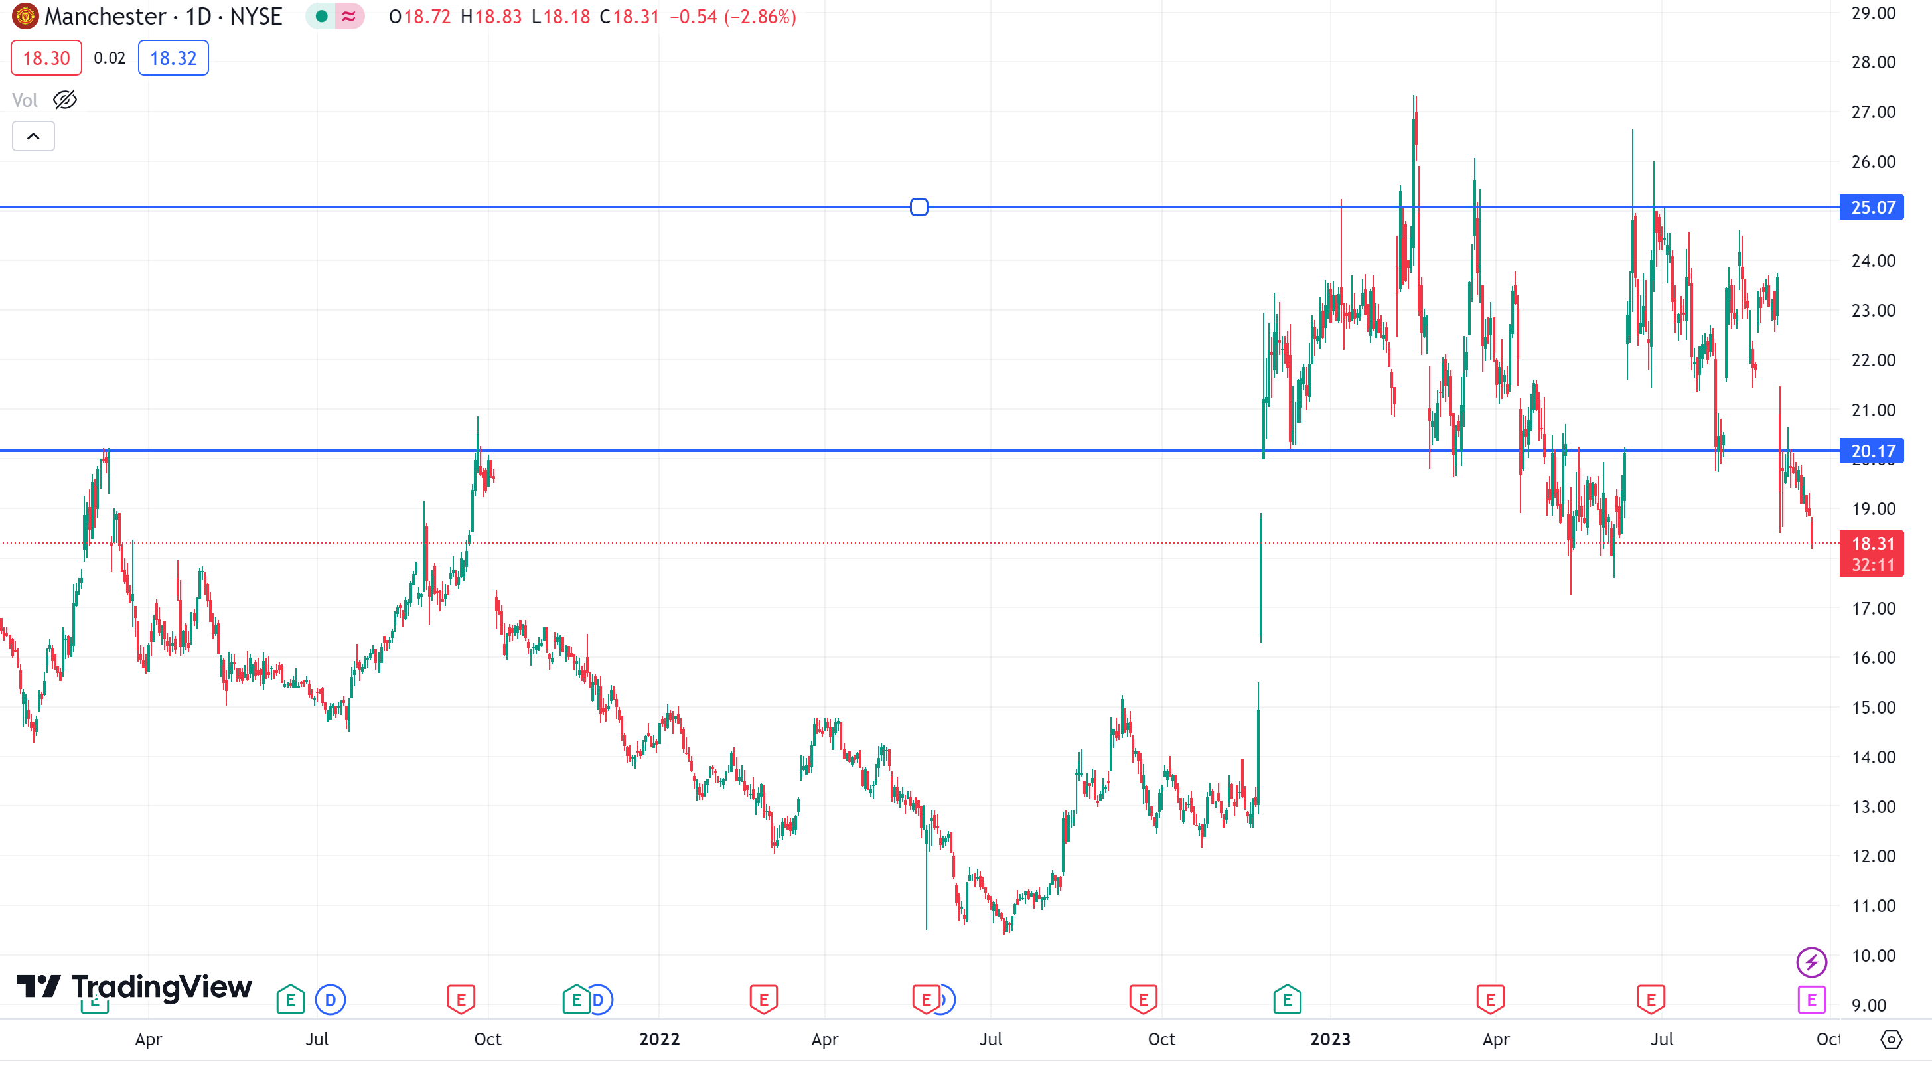Click the opening price value O18.72
This screenshot has height=1066, width=1932.
click(420, 17)
